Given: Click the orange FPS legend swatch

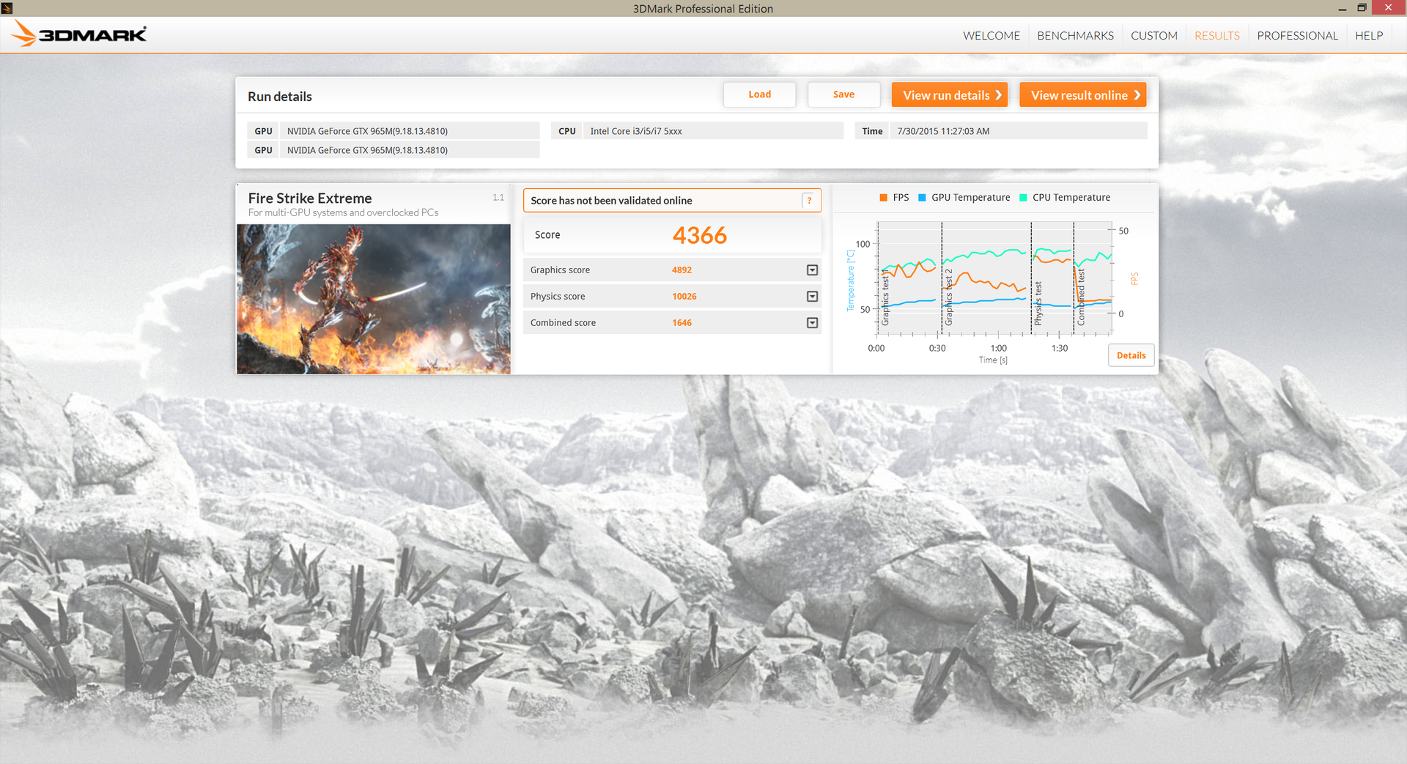Looking at the screenshot, I should (884, 198).
